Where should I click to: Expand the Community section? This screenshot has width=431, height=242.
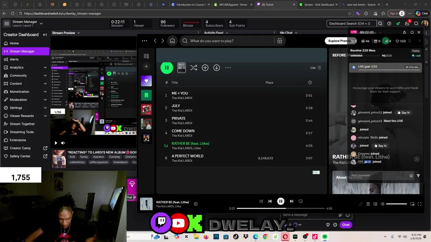click(x=26, y=76)
